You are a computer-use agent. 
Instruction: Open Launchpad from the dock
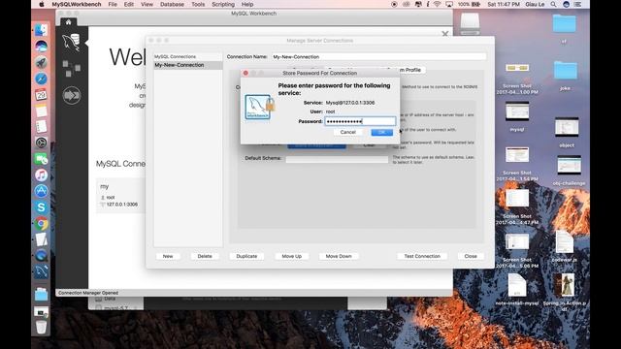point(41,62)
